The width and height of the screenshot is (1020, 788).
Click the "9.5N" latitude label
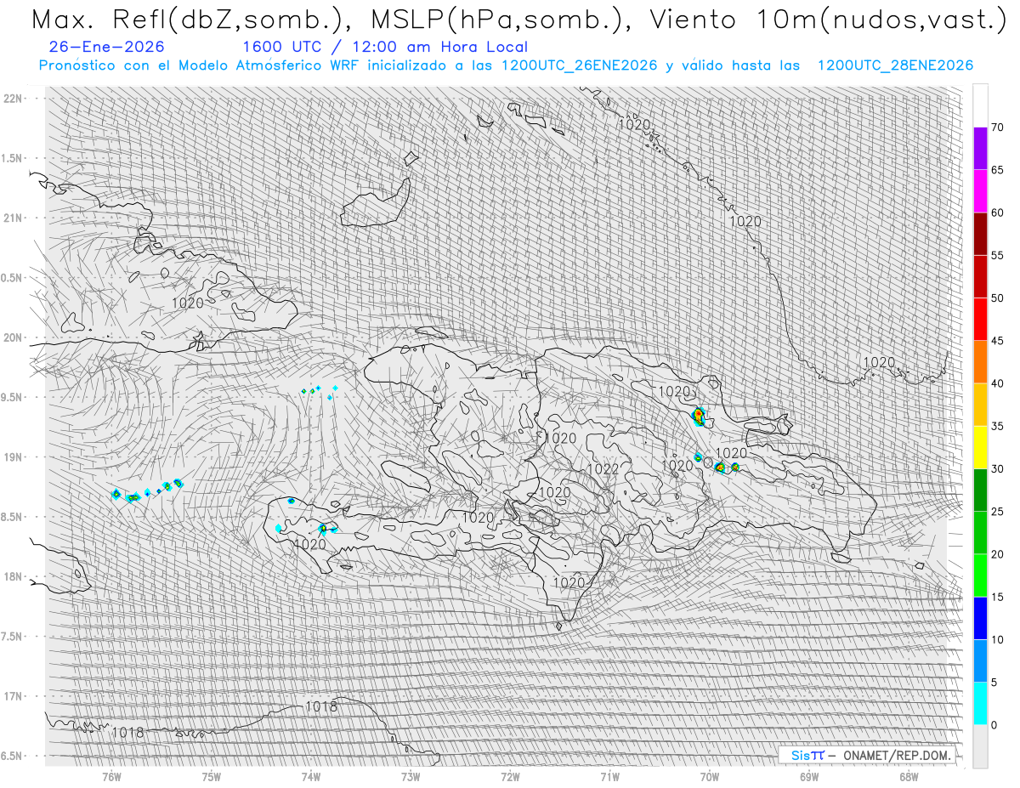(12, 397)
